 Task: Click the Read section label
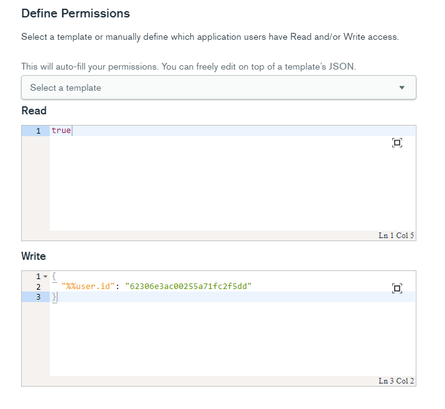coord(34,111)
